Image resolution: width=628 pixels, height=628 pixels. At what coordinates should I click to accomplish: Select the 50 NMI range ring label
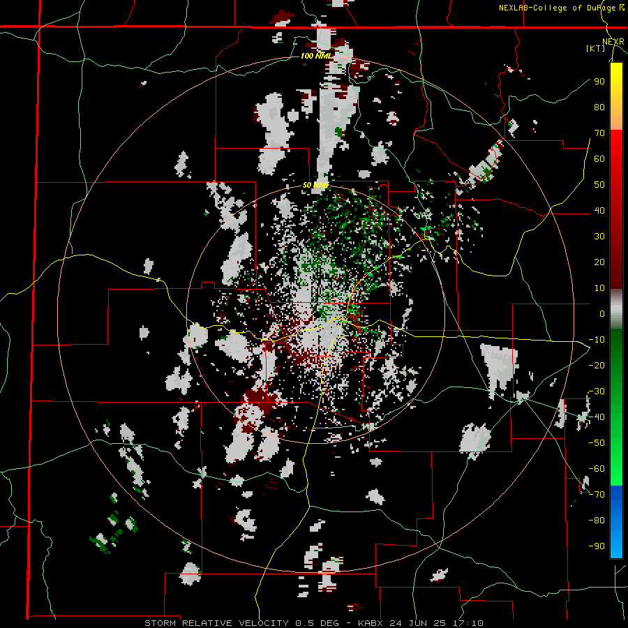[x=315, y=185]
